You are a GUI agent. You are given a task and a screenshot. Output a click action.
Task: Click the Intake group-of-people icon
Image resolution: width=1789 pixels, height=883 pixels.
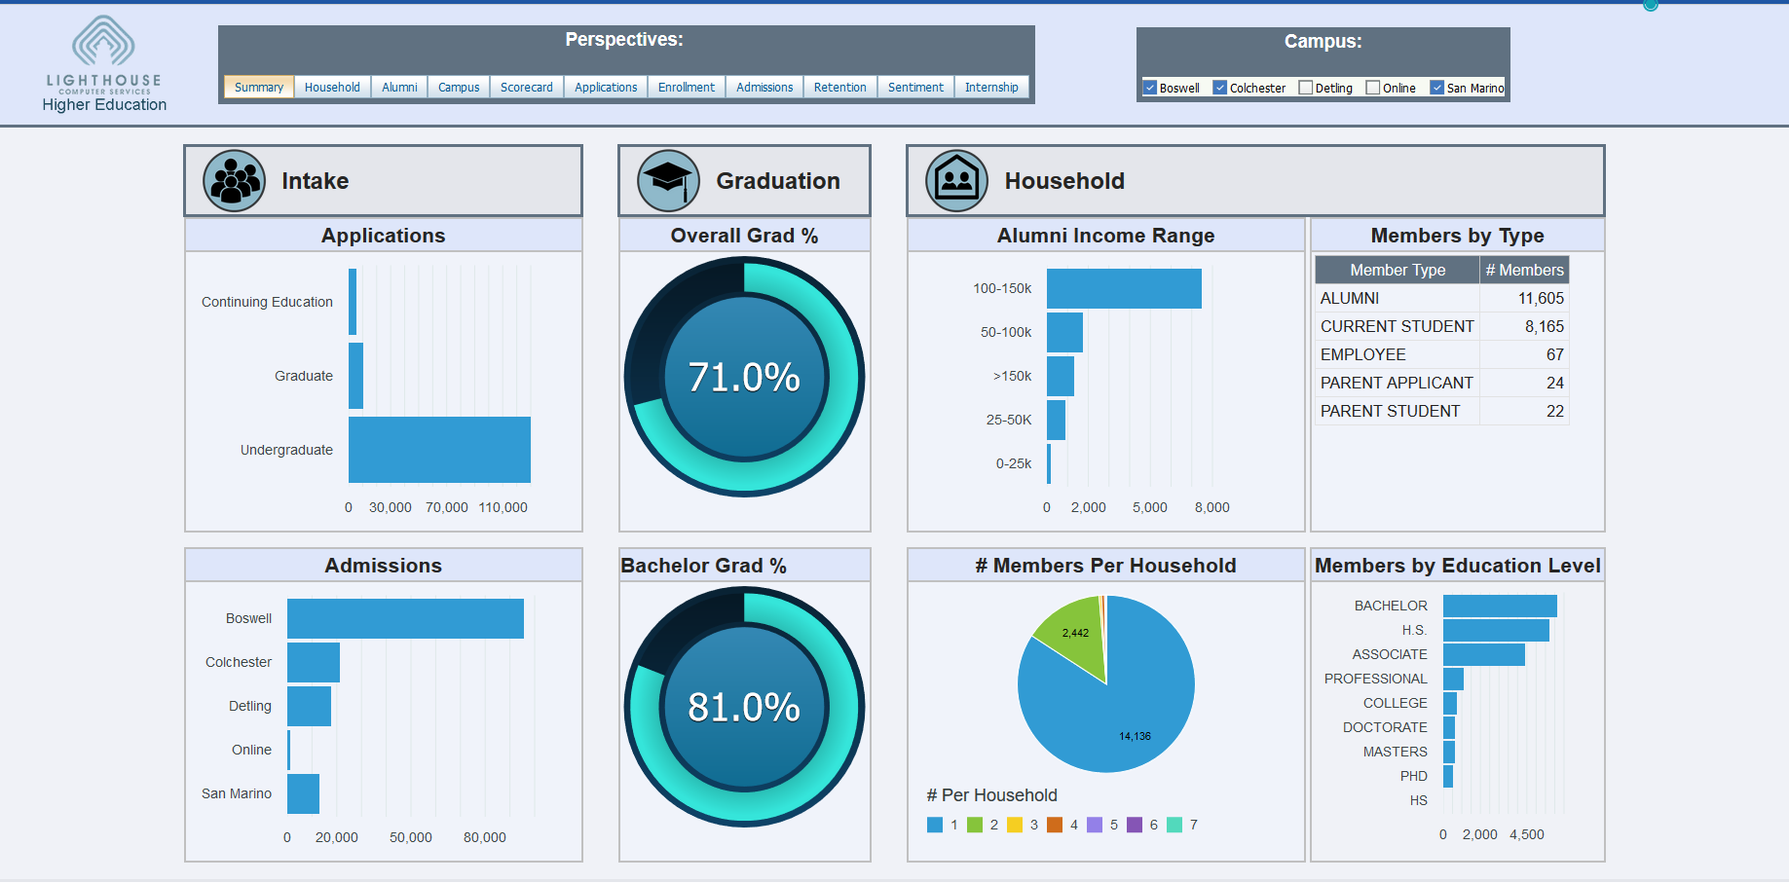click(234, 181)
